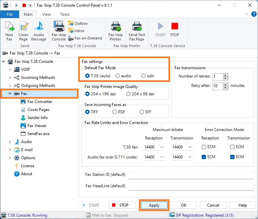Choose 204 x 196 dpi image quality

100,94
